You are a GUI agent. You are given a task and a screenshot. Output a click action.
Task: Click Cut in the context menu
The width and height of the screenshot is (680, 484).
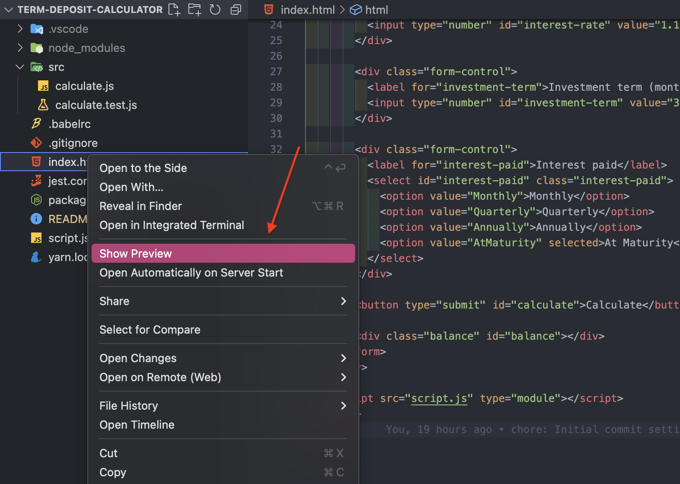point(223,453)
